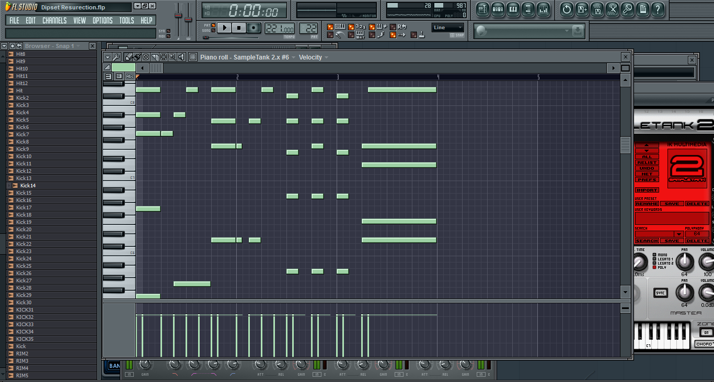This screenshot has height=382, width=714.
Task: Open the piano roll wrench tools menu
Action: 116,57
